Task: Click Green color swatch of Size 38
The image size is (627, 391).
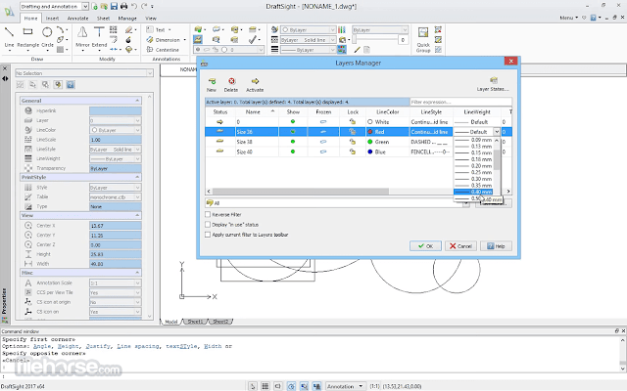Action: 370,142
